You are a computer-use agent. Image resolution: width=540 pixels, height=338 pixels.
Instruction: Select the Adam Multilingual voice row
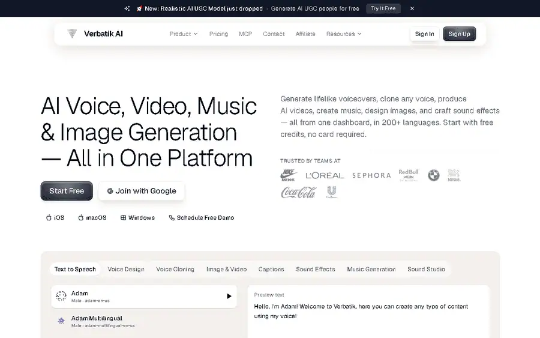click(x=144, y=321)
